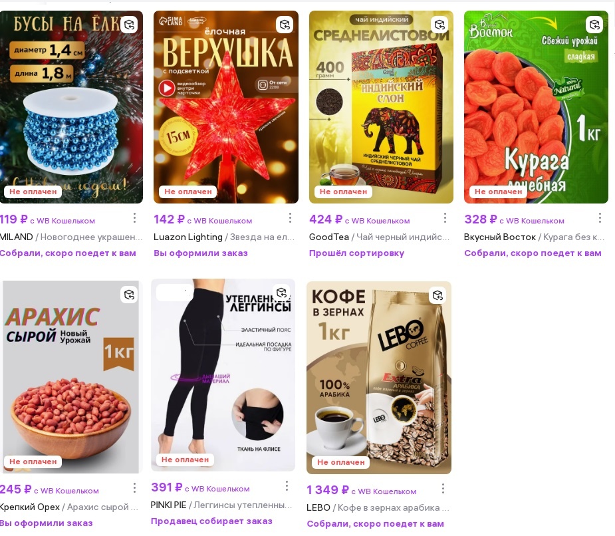Open the three-dot menu for the MILAND beads order
Viewport: 615px width, 536px height.
click(134, 217)
